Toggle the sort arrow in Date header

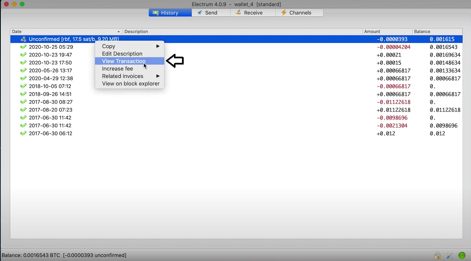[118, 32]
